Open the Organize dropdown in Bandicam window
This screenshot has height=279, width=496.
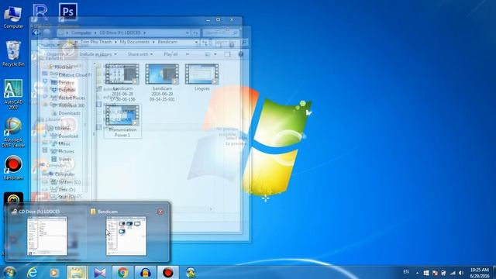click(x=57, y=54)
